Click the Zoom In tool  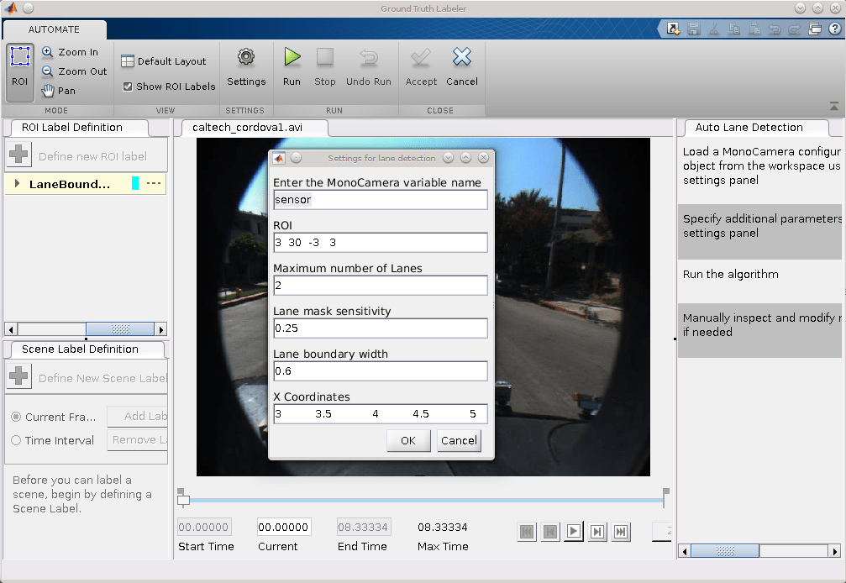71,52
